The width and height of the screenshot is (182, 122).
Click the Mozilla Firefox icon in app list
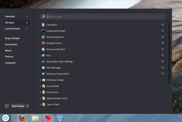(x=43, y=43)
